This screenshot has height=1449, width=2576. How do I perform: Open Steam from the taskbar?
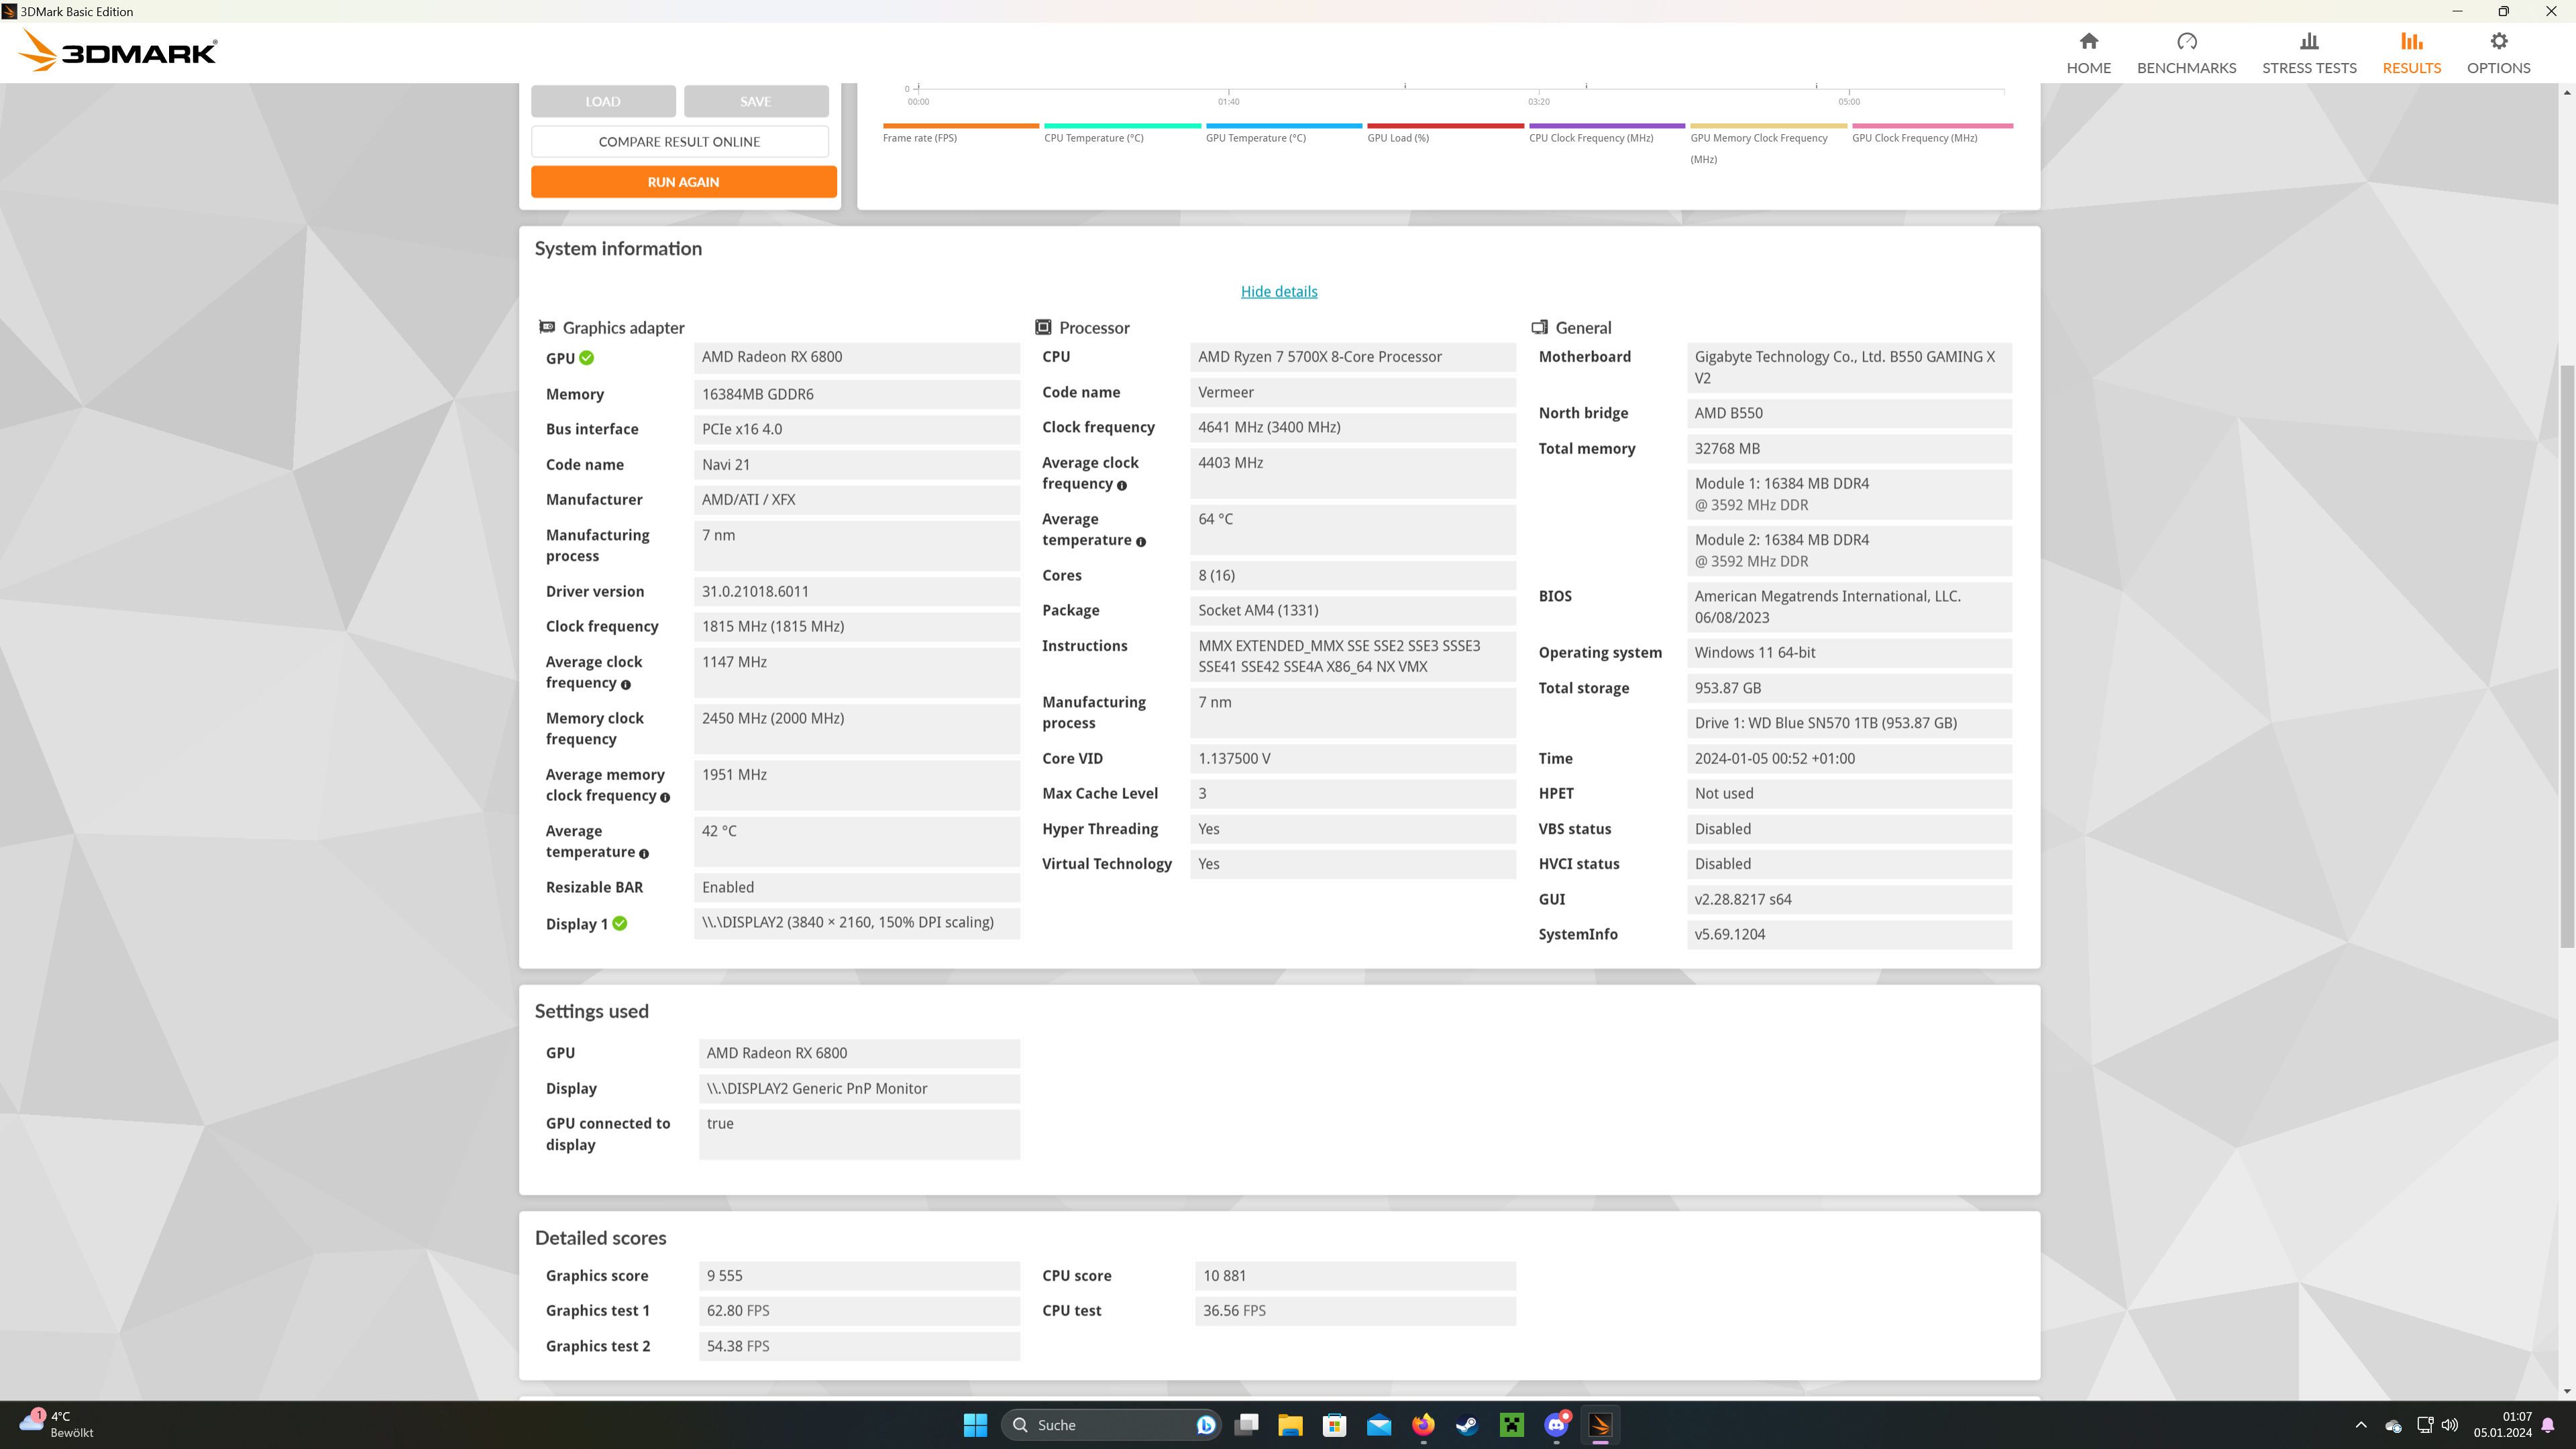[1467, 1425]
